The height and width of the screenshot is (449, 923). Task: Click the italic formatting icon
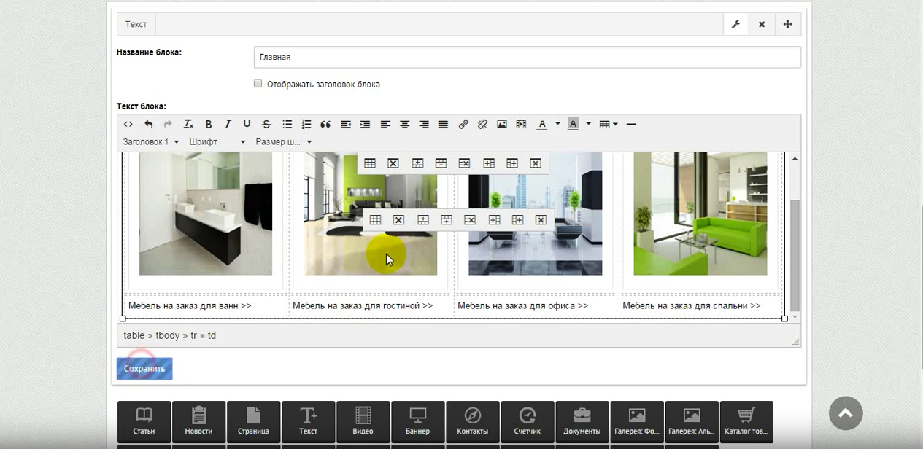coord(228,125)
